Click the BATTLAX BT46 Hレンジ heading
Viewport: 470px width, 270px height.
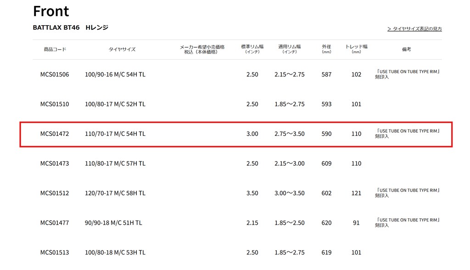(x=70, y=27)
